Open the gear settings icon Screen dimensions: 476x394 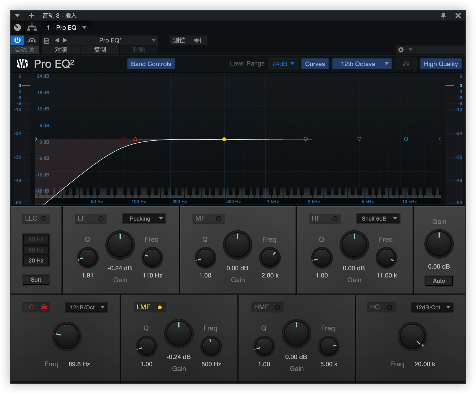pyautogui.click(x=401, y=50)
